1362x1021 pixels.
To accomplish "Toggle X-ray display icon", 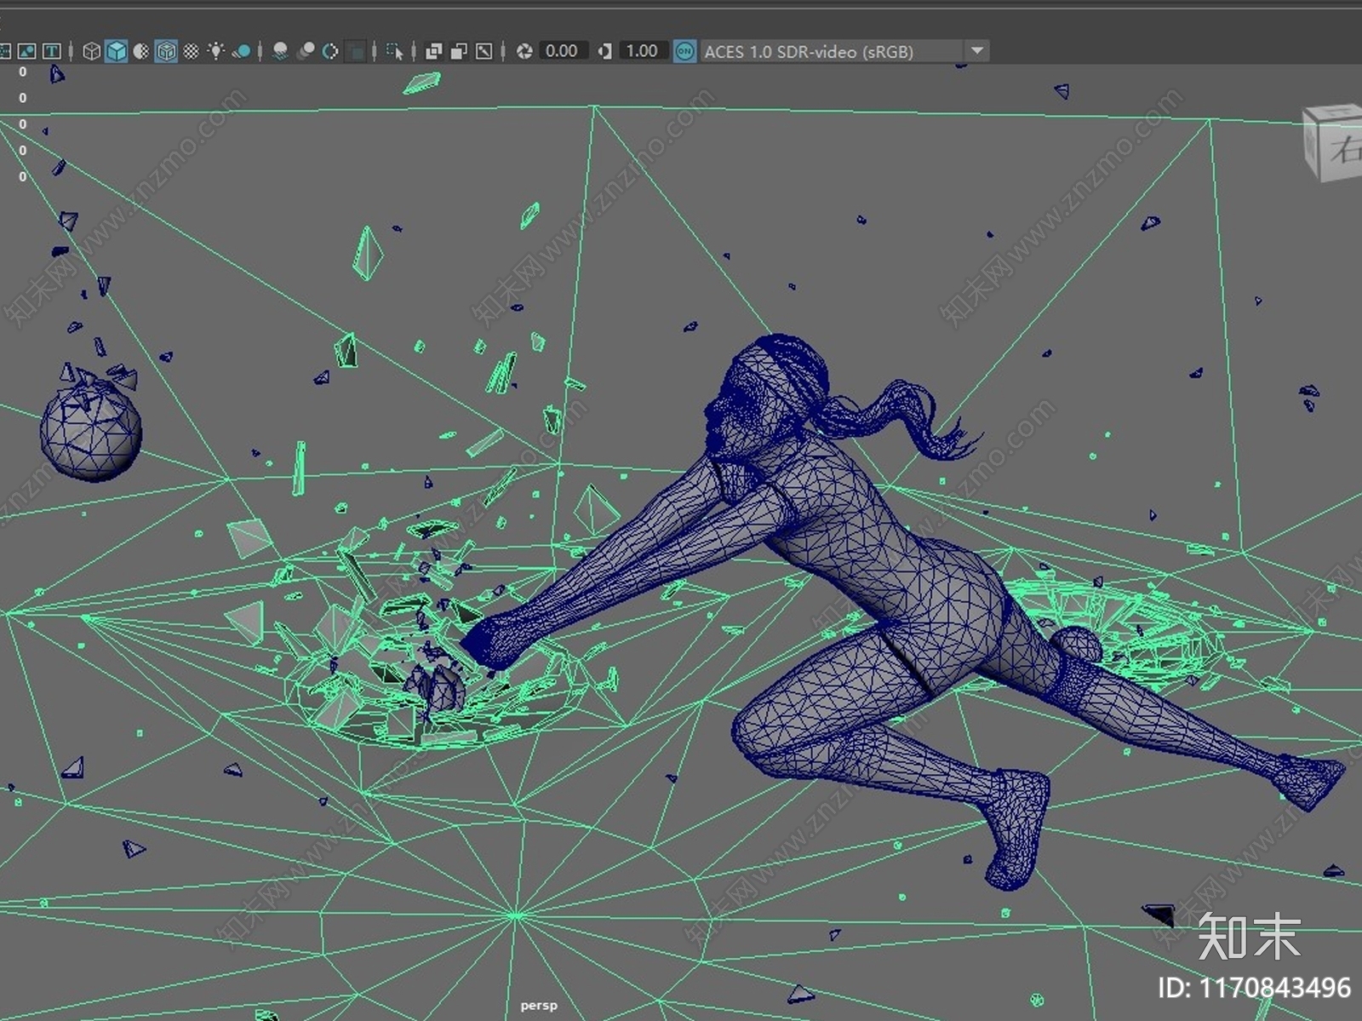I will pyautogui.click(x=434, y=51).
